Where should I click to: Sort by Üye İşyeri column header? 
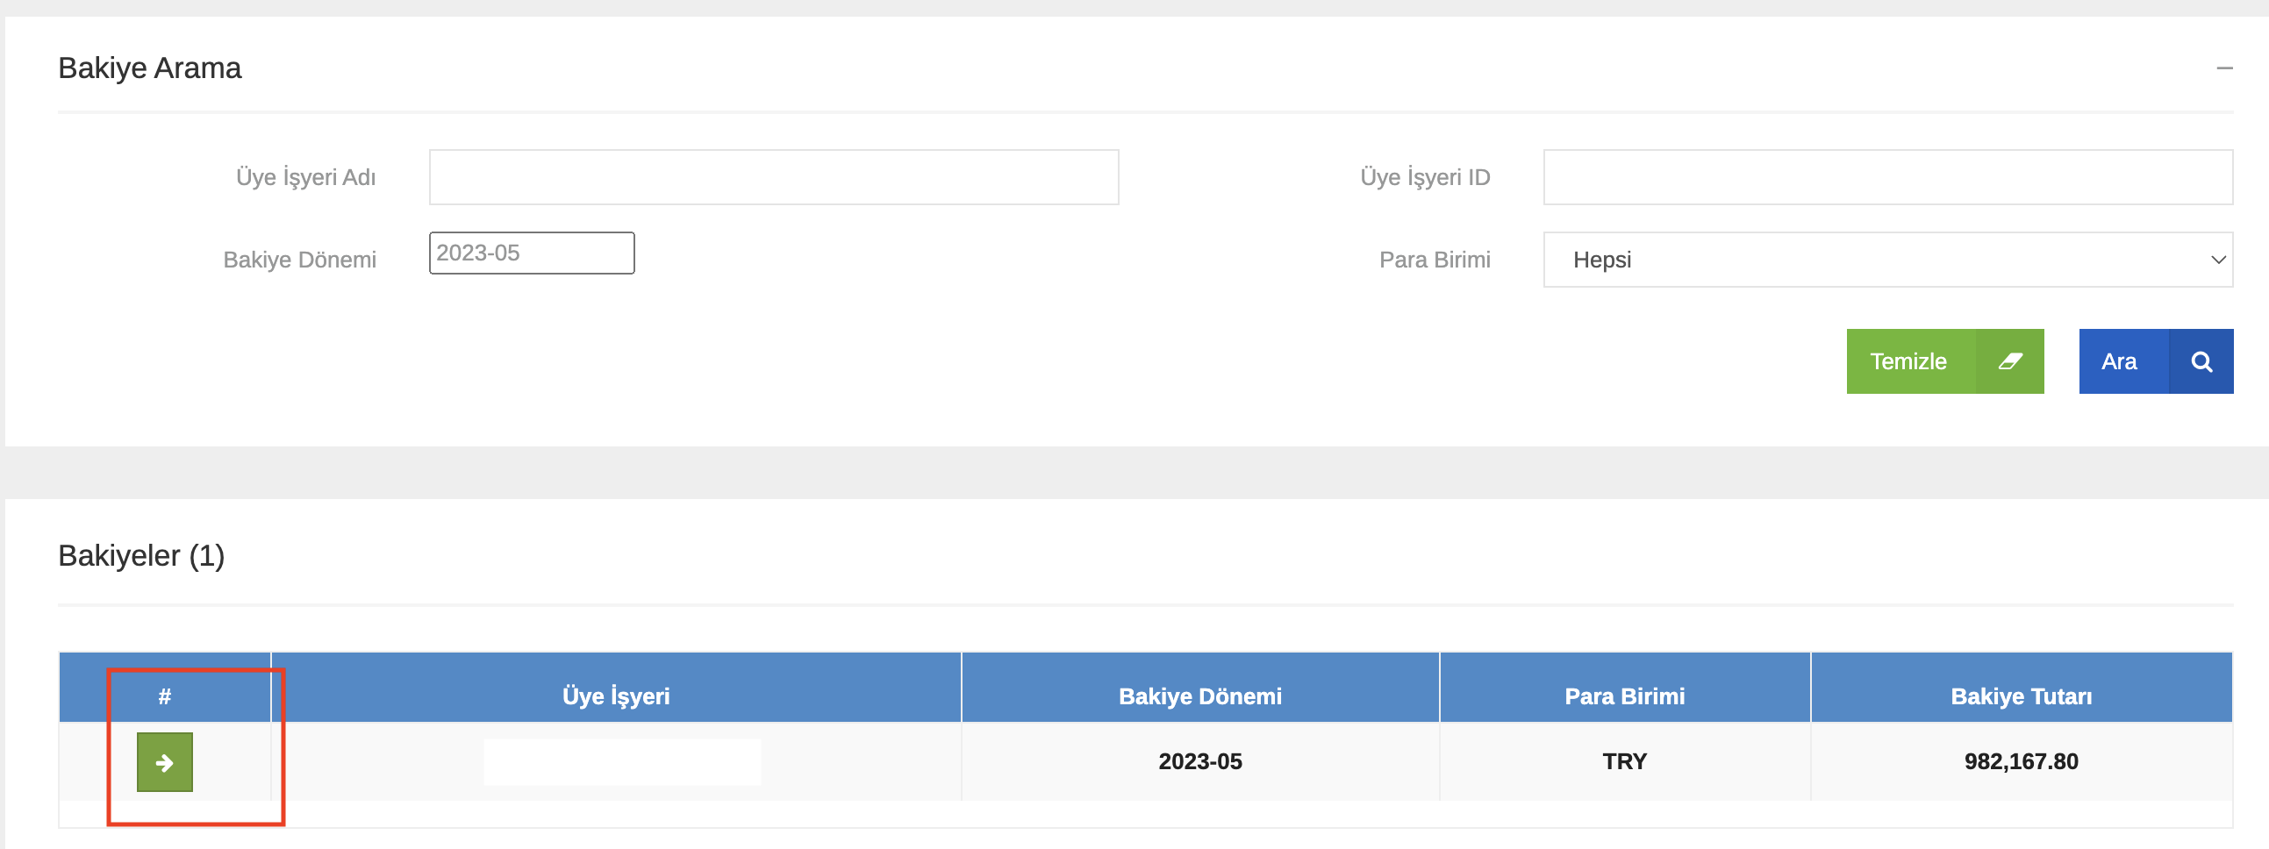(x=616, y=696)
